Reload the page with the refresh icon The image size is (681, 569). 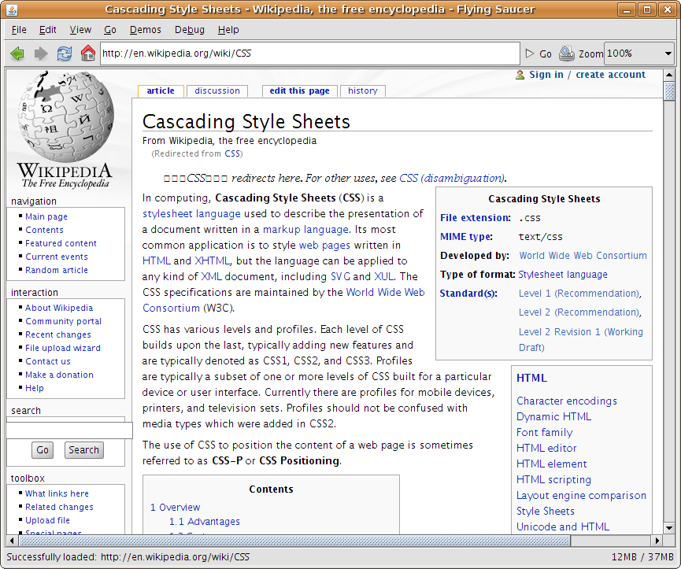click(x=65, y=54)
